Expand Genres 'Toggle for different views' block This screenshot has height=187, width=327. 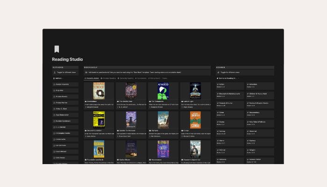pos(245,72)
